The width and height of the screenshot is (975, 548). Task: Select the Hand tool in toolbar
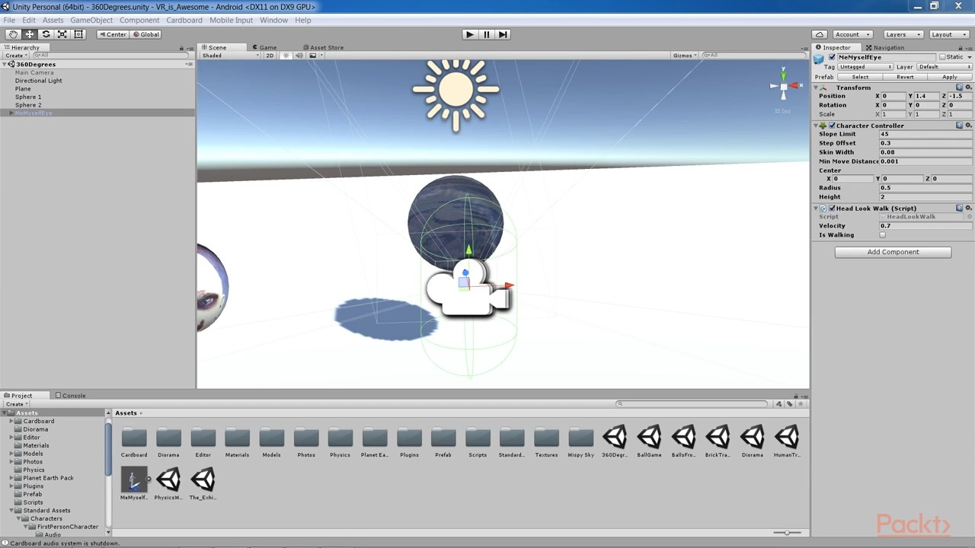13,34
